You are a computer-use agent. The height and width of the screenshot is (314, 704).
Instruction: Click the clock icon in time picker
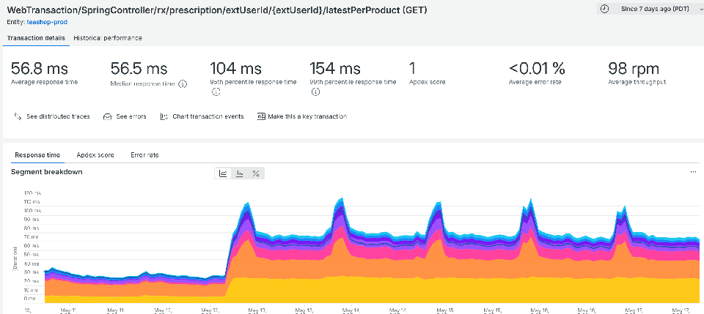[605, 9]
